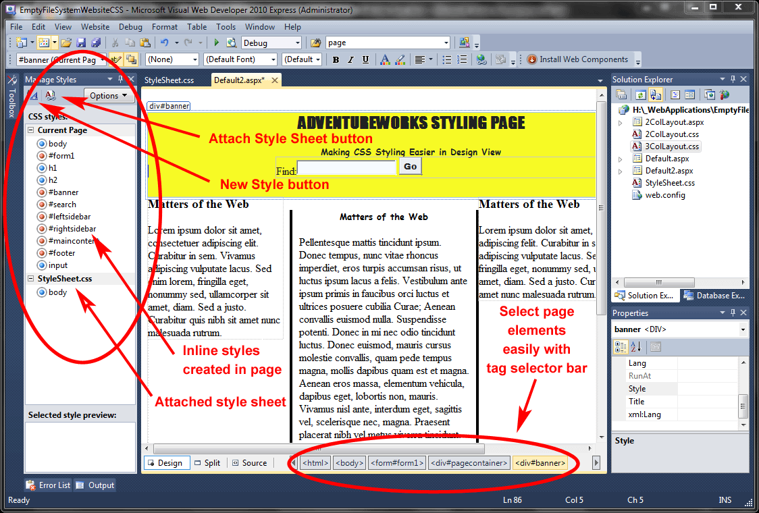The image size is (759, 513).
Task: Click the Open File folder icon
Action: click(66, 43)
